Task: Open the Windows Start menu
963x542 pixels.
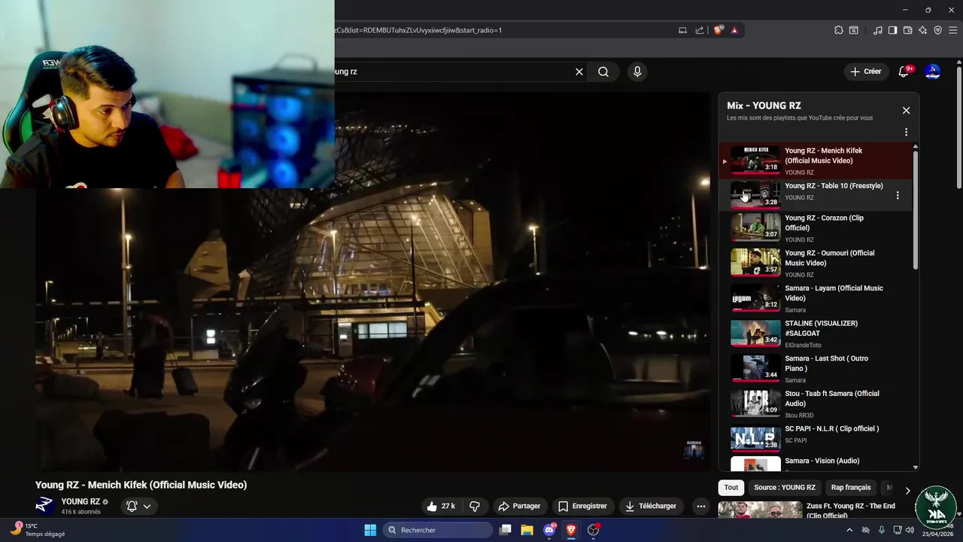Action: 370,530
